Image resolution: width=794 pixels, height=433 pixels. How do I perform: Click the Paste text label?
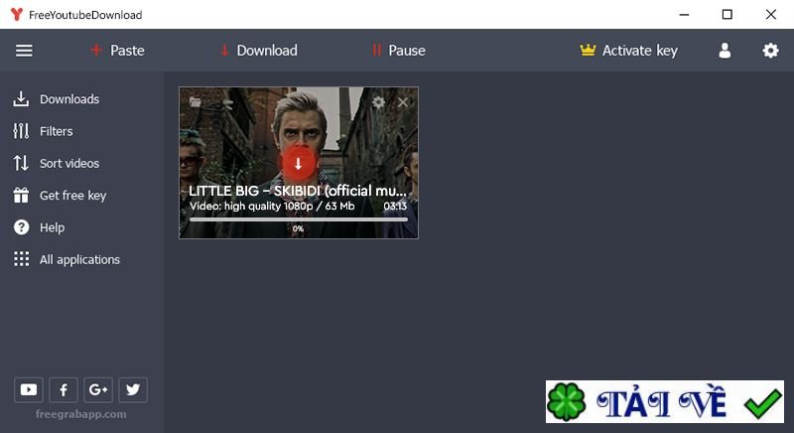click(127, 51)
